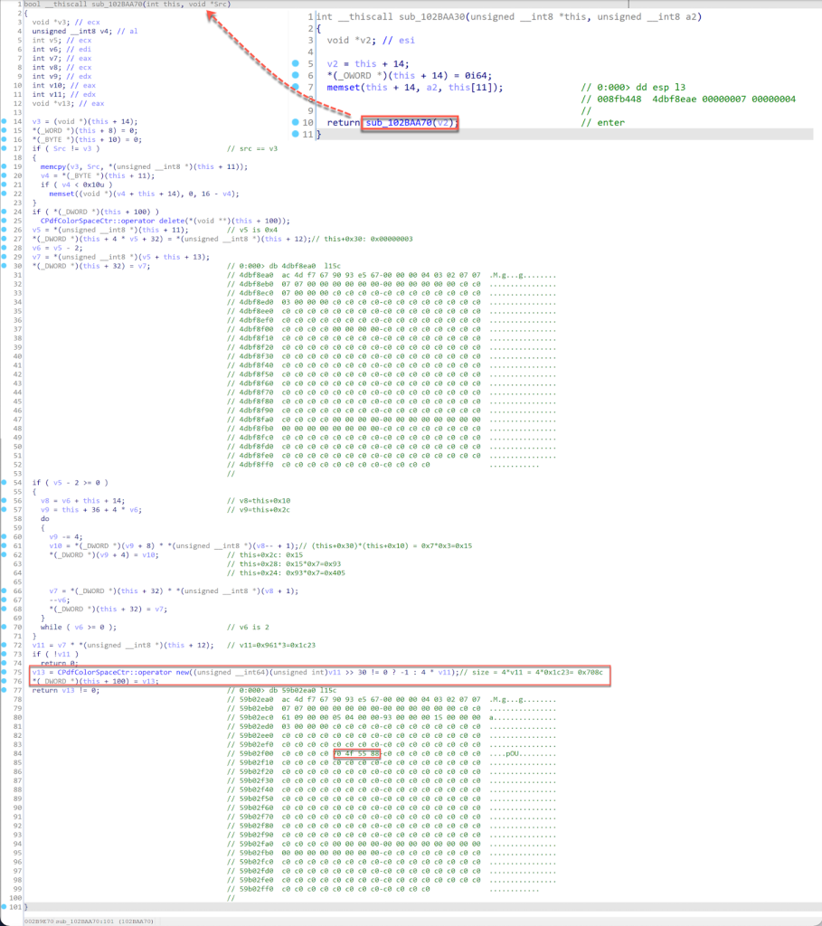Toggle breakpoint dot at closing brace line 101
The image size is (822, 926).
coord(5,906)
